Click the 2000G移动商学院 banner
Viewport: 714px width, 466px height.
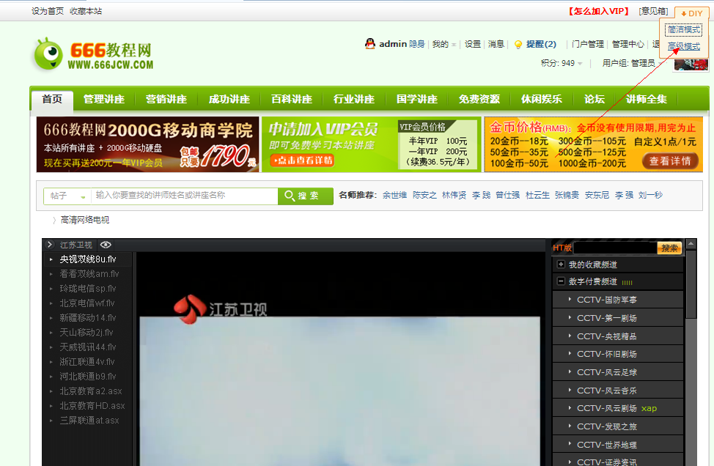click(x=147, y=144)
